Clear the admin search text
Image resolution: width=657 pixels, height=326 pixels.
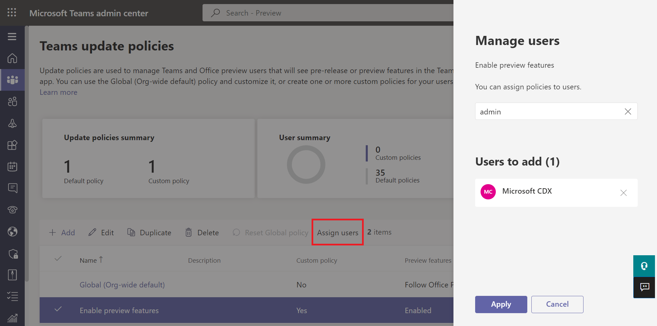tap(628, 111)
